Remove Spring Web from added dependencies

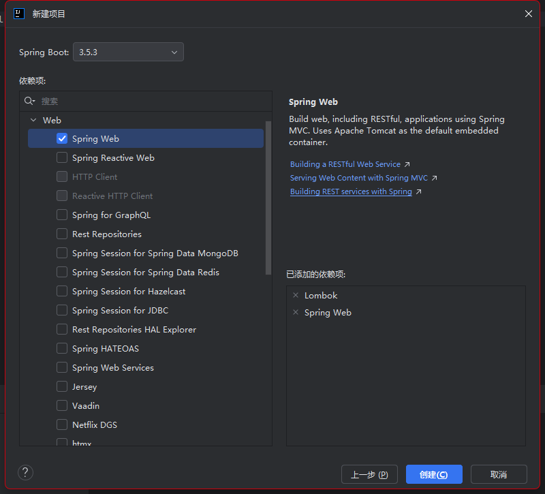296,312
